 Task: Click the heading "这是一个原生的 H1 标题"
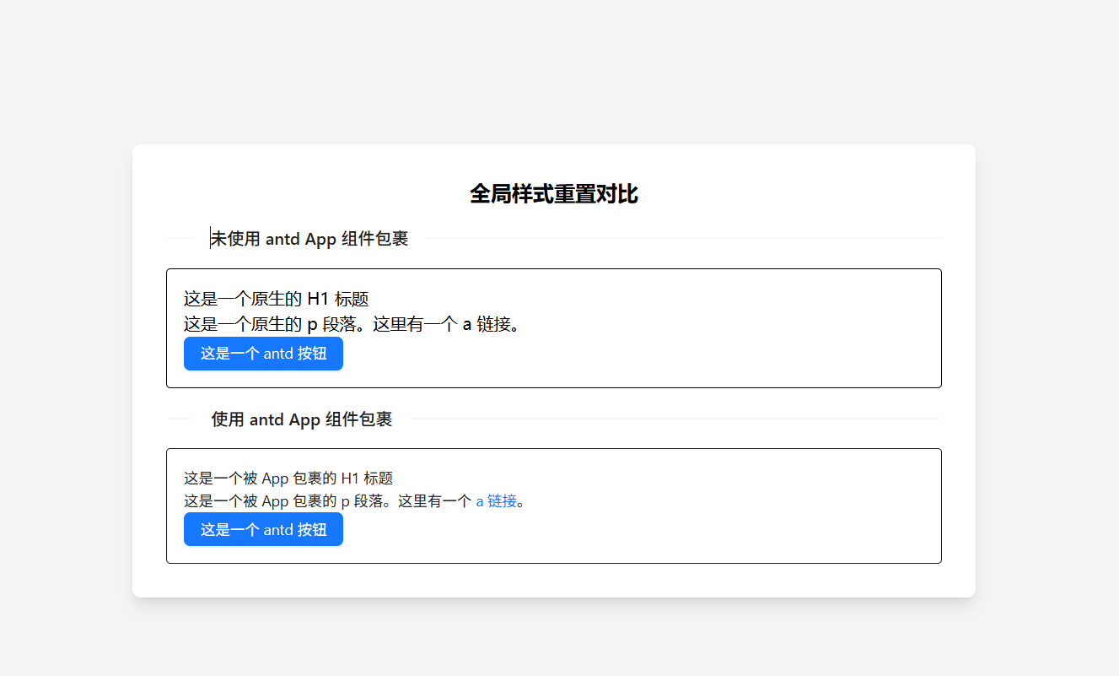coord(276,299)
